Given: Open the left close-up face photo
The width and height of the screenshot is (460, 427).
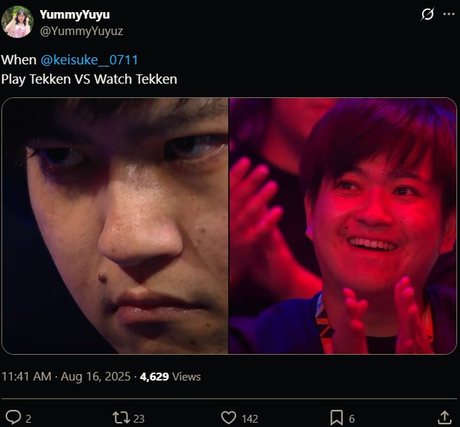Looking at the screenshot, I should [x=115, y=225].
